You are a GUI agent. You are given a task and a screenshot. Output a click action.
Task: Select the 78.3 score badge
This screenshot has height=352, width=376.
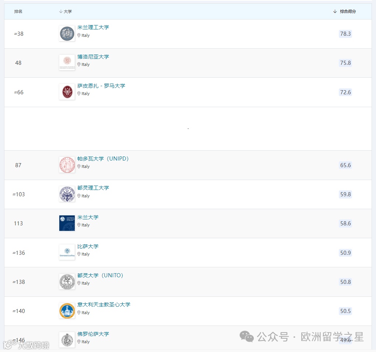345,34
